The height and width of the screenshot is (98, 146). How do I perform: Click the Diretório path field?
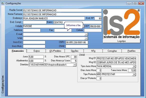(51, 65)
